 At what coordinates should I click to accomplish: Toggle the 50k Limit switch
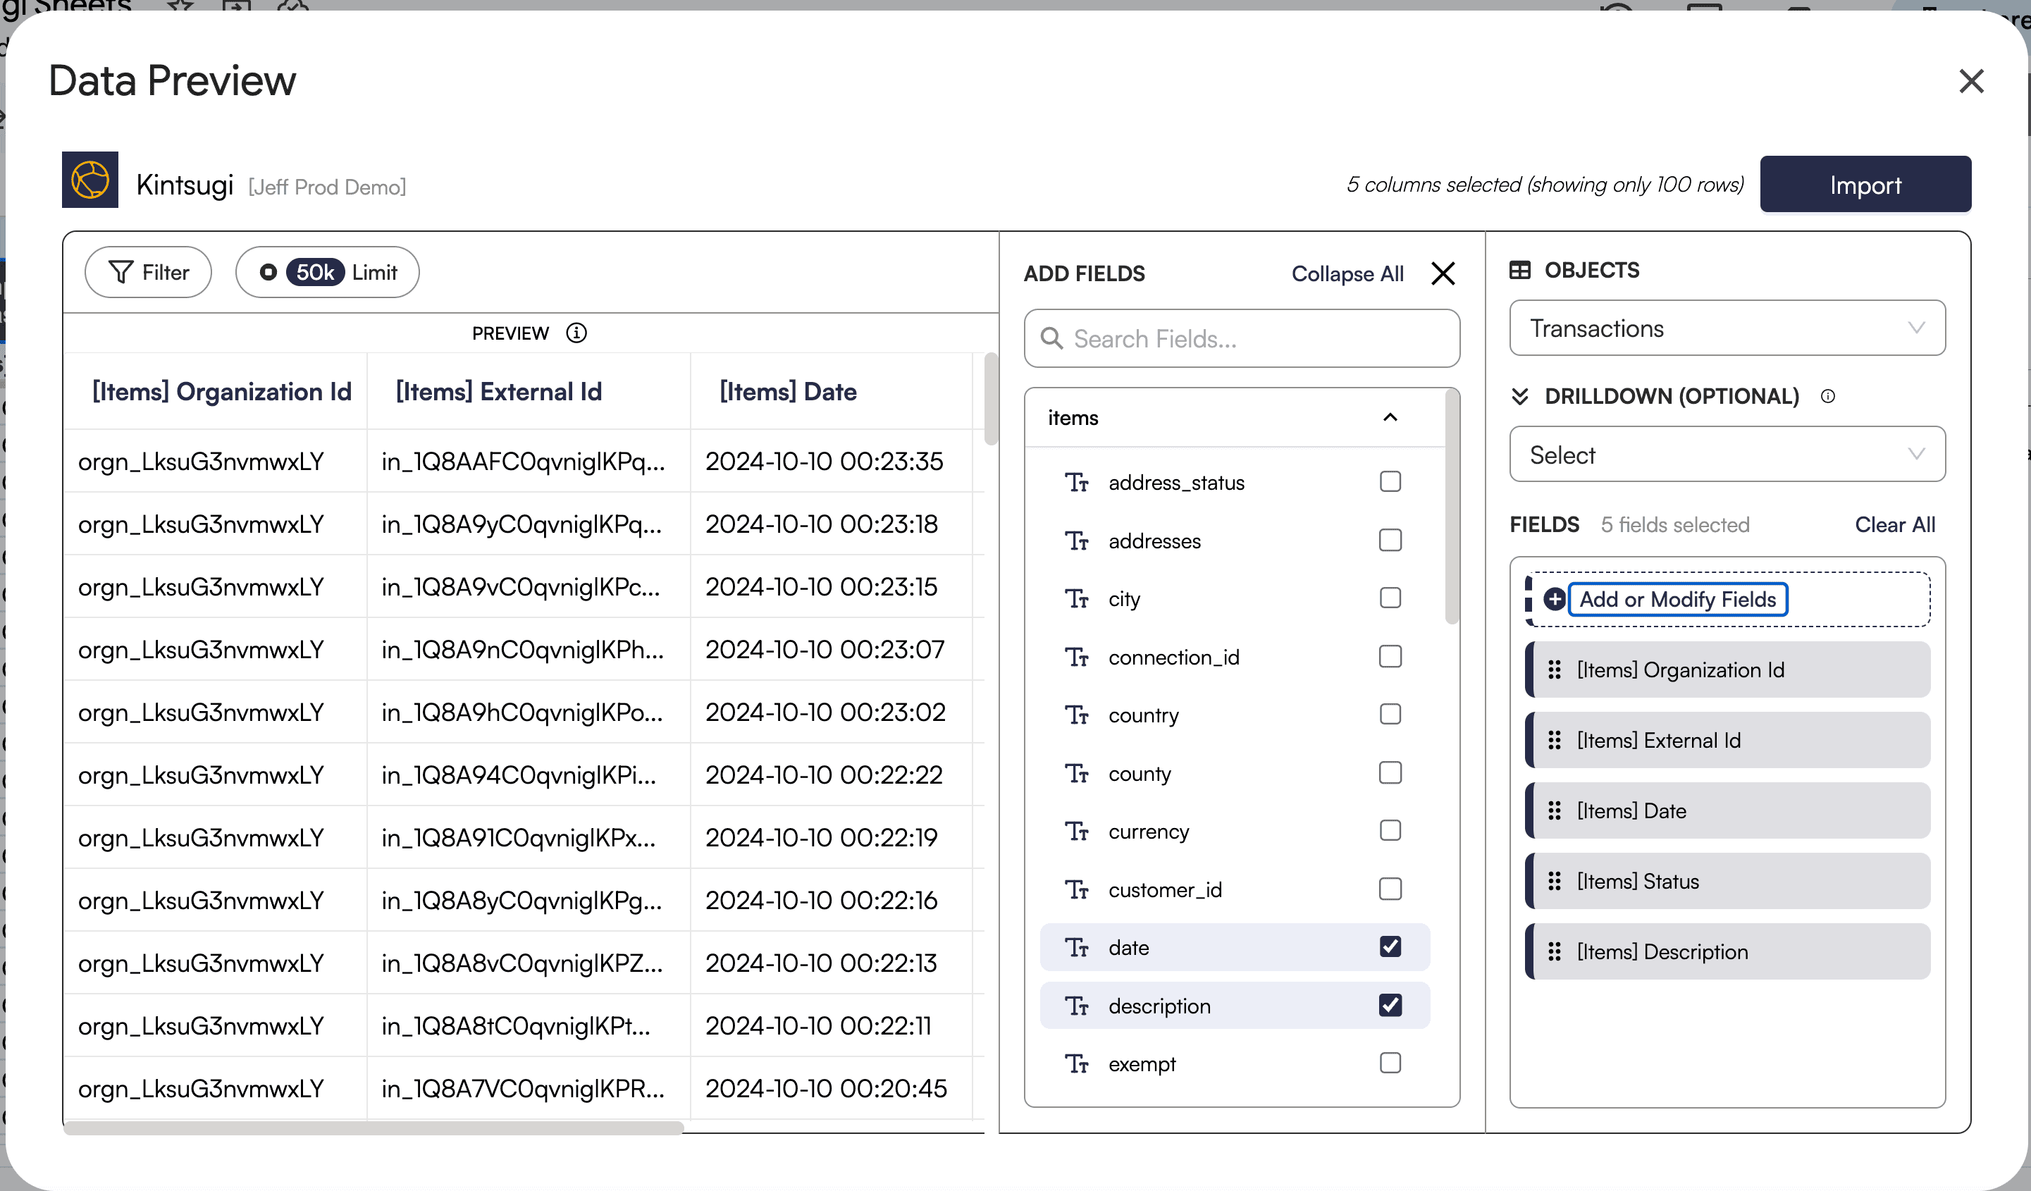[269, 272]
